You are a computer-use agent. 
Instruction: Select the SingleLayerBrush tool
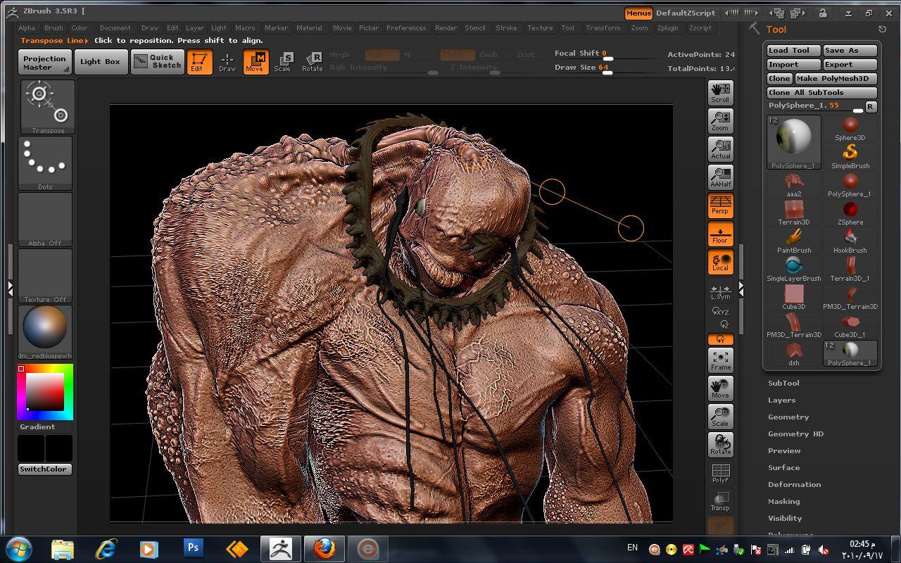click(794, 270)
